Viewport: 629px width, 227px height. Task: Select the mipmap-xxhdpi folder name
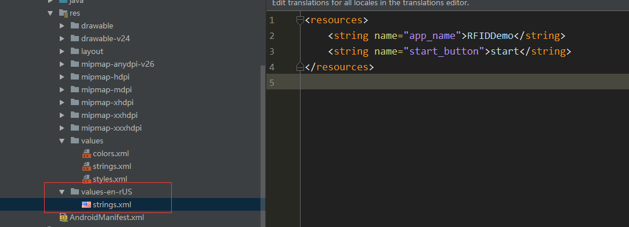109,116
